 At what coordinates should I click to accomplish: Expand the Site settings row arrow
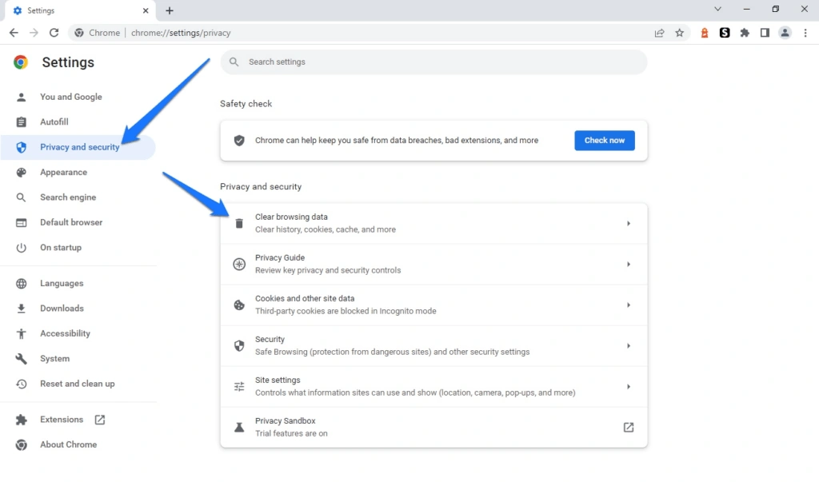tap(629, 387)
